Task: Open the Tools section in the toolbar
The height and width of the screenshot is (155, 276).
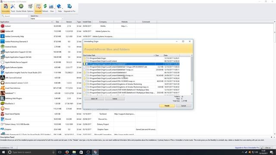Action: pos(13,8)
